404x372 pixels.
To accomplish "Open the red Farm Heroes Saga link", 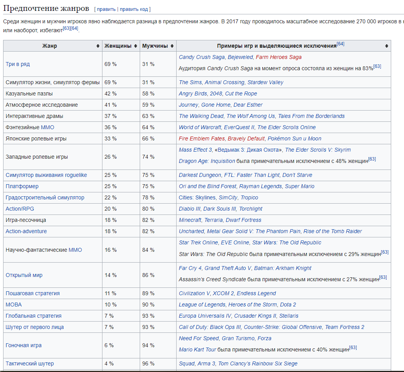I will 279,57.
